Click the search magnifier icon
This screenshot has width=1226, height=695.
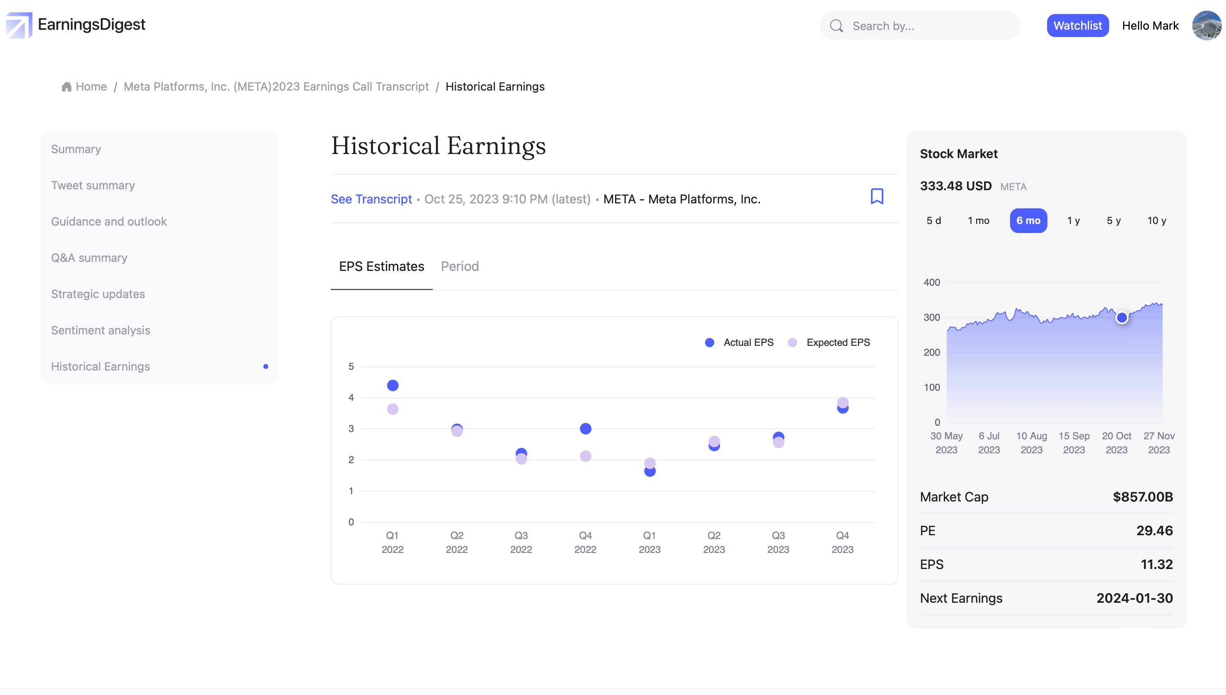[836, 26]
